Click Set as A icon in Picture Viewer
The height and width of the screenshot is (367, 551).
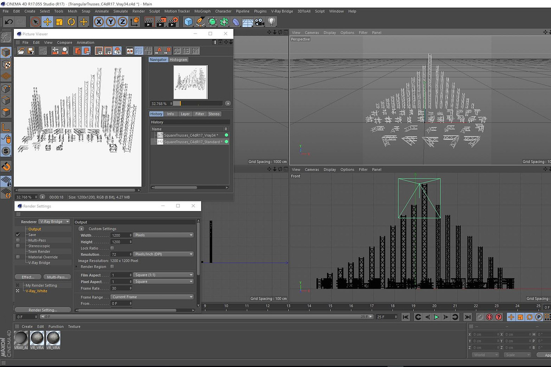[x=159, y=51]
